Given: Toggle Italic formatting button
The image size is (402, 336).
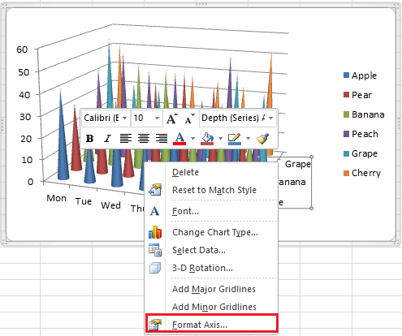Looking at the screenshot, I should coord(107,139).
